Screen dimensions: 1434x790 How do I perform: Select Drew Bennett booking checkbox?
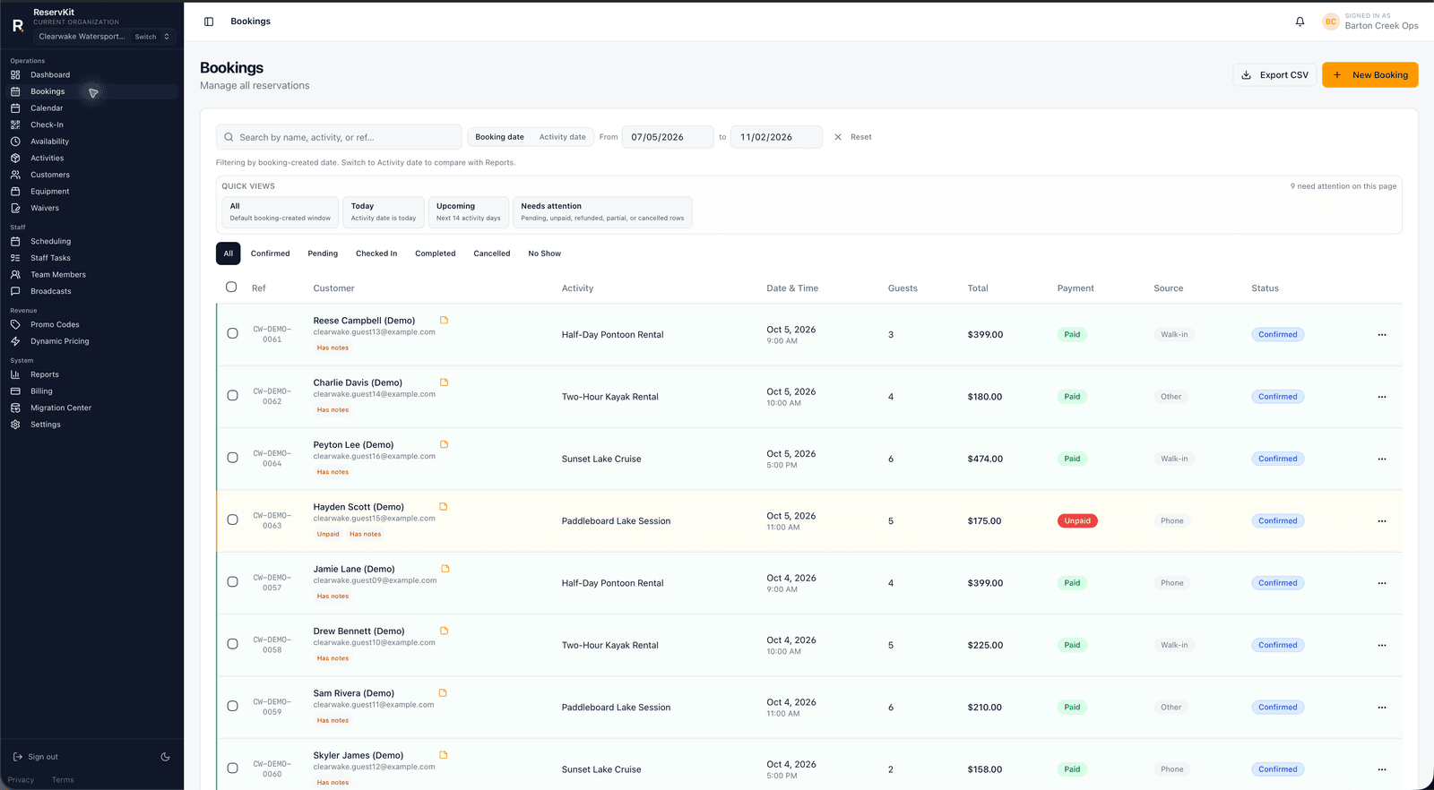coord(232,644)
